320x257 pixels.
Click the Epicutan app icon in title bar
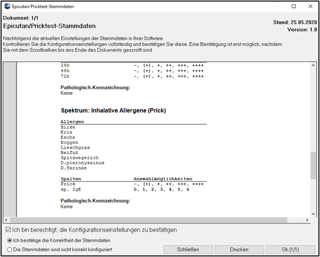click(7, 6)
